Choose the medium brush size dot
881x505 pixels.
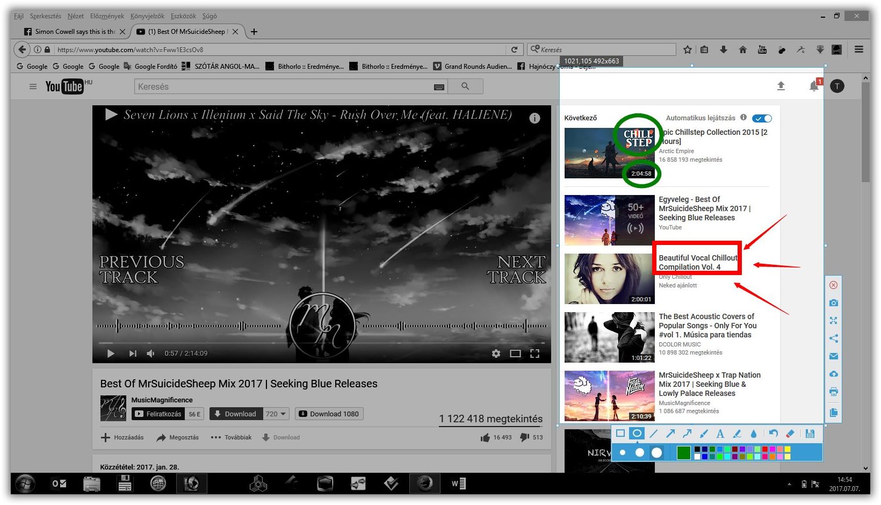(x=639, y=452)
